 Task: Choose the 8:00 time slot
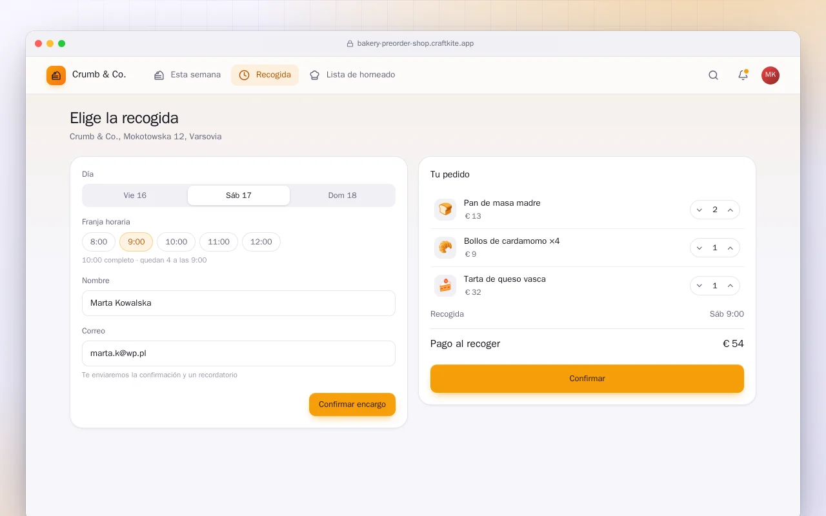click(99, 242)
